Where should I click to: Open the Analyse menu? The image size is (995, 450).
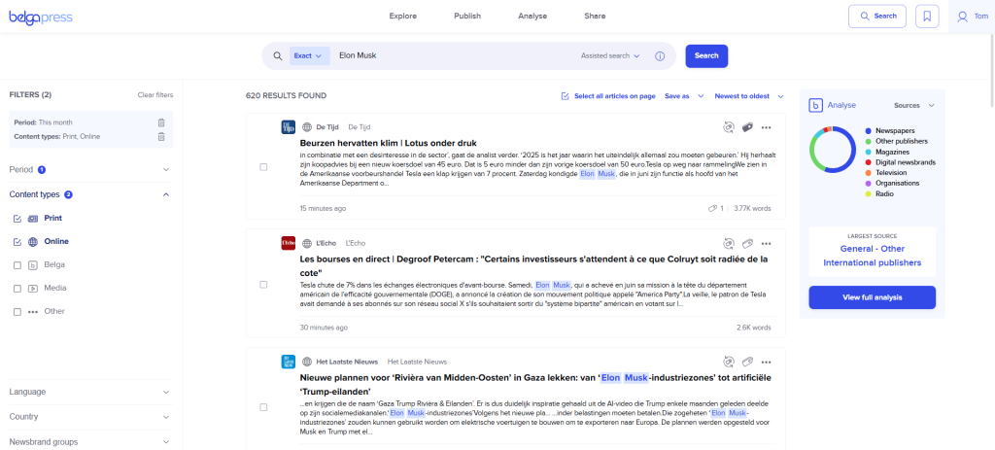point(532,16)
